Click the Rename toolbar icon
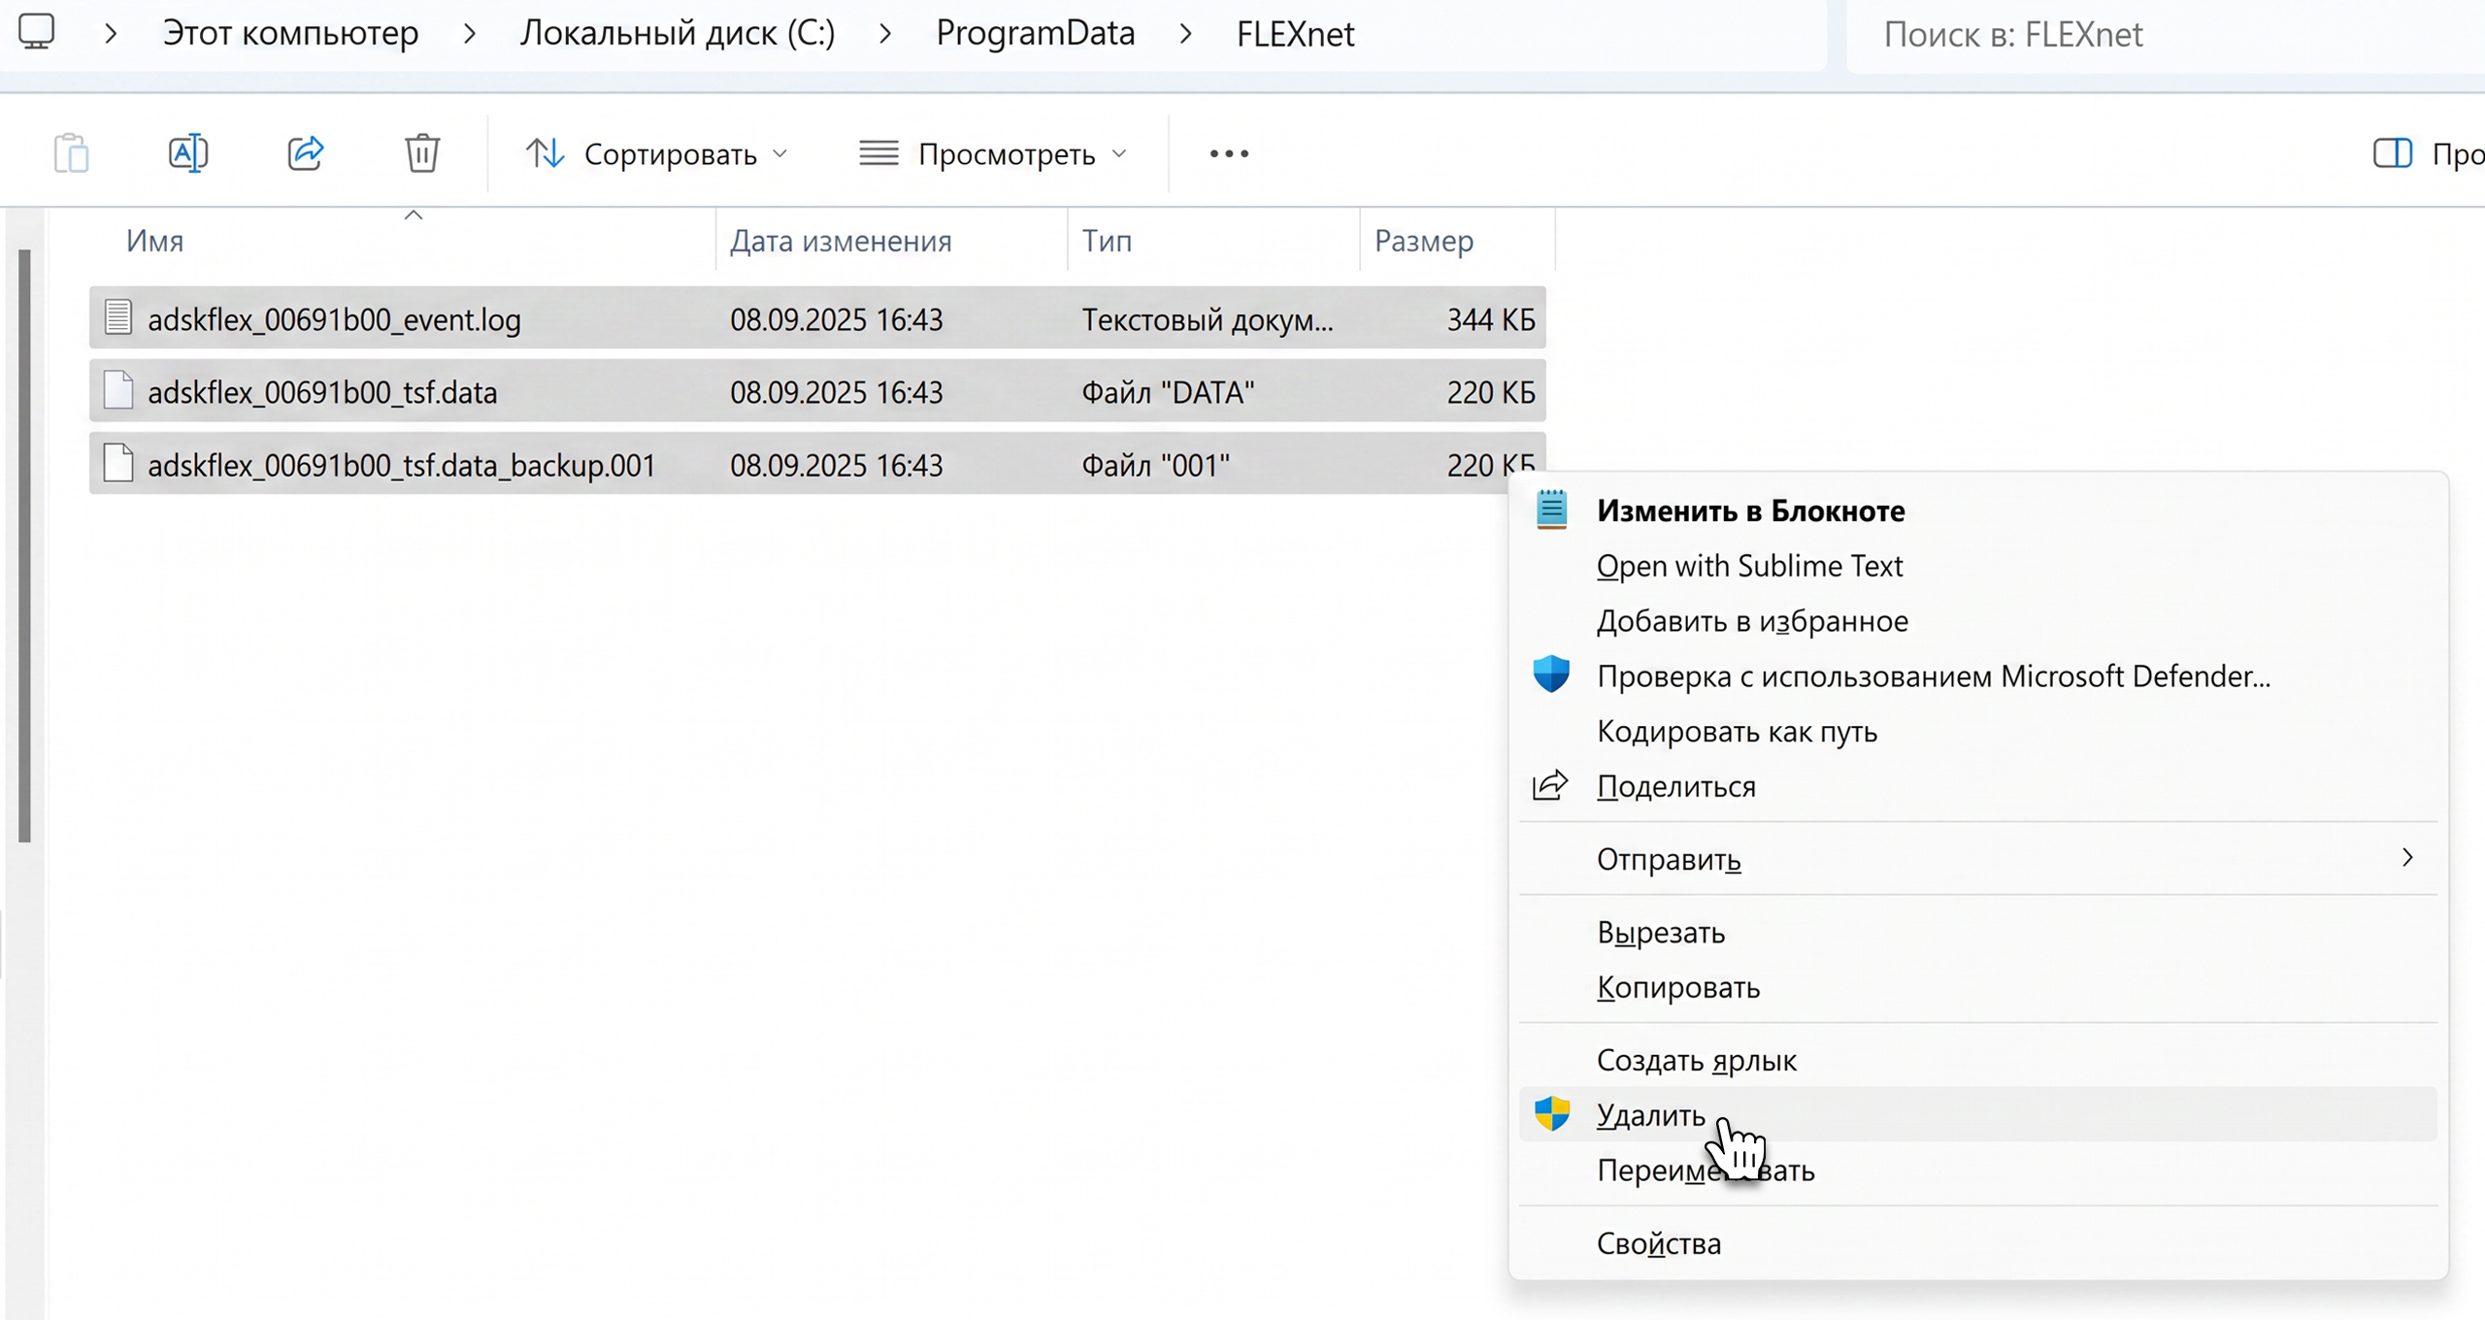Screen dimensions: 2485x1320 tap(188, 153)
